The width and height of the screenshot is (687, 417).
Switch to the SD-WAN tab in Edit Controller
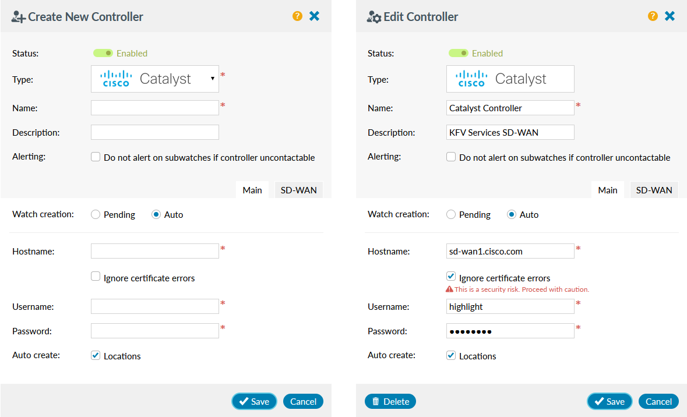pos(654,189)
